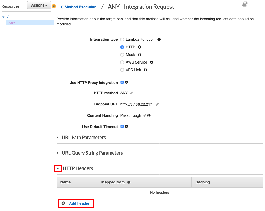This screenshot has height=211, width=265.
Task: Open the documentation book icon
Action: [245, 4]
